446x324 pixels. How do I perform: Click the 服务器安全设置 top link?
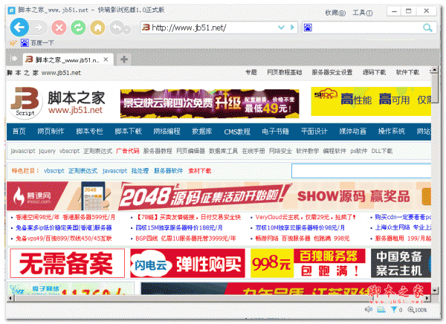point(332,72)
